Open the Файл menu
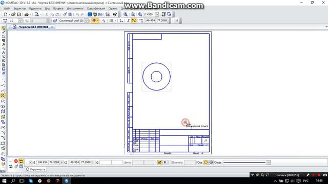This screenshot has height=184, width=328. coord(7,8)
